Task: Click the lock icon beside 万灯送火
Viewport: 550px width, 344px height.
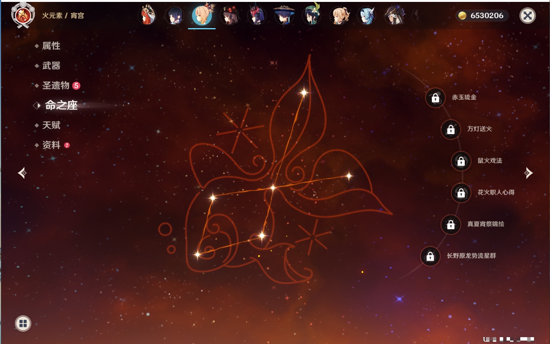Action: pos(451,129)
